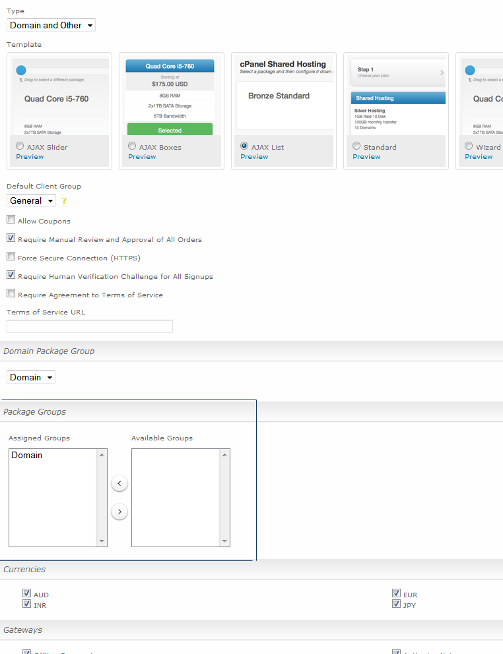
Task: Open Preview link under AJAX Slider
Action: (30, 157)
